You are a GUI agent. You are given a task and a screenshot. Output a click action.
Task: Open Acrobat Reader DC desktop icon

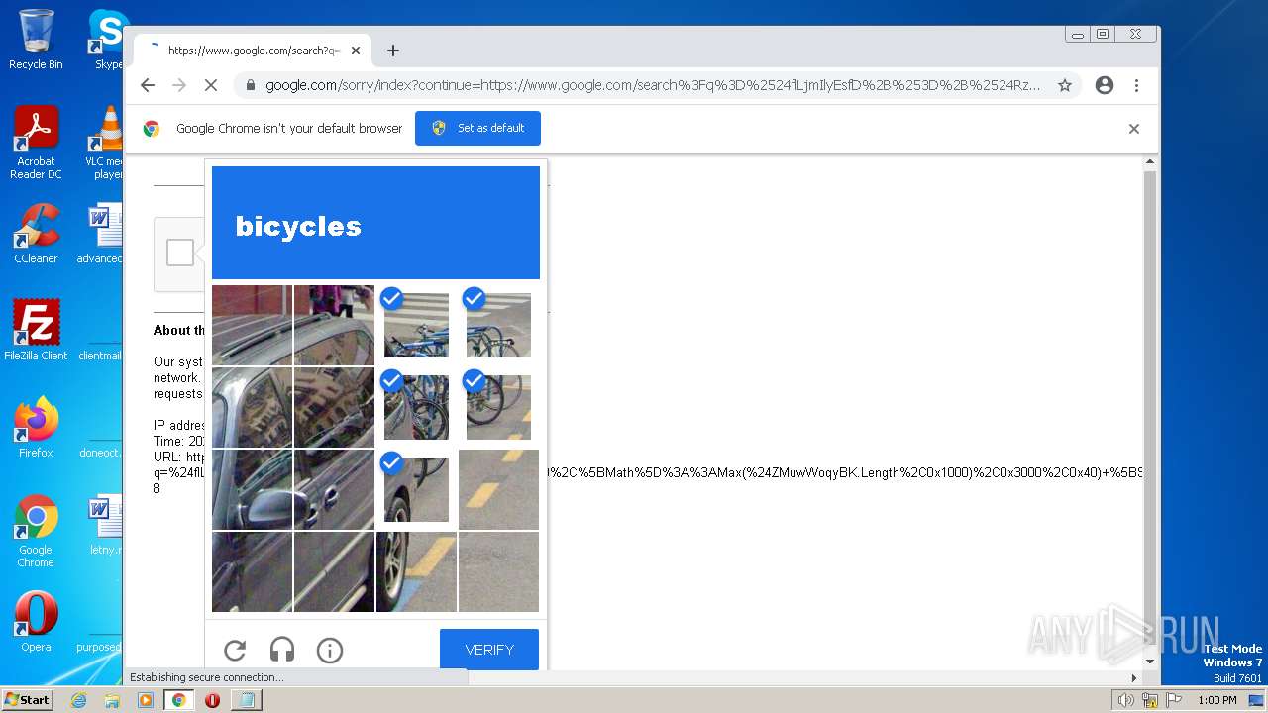pyautogui.click(x=36, y=144)
